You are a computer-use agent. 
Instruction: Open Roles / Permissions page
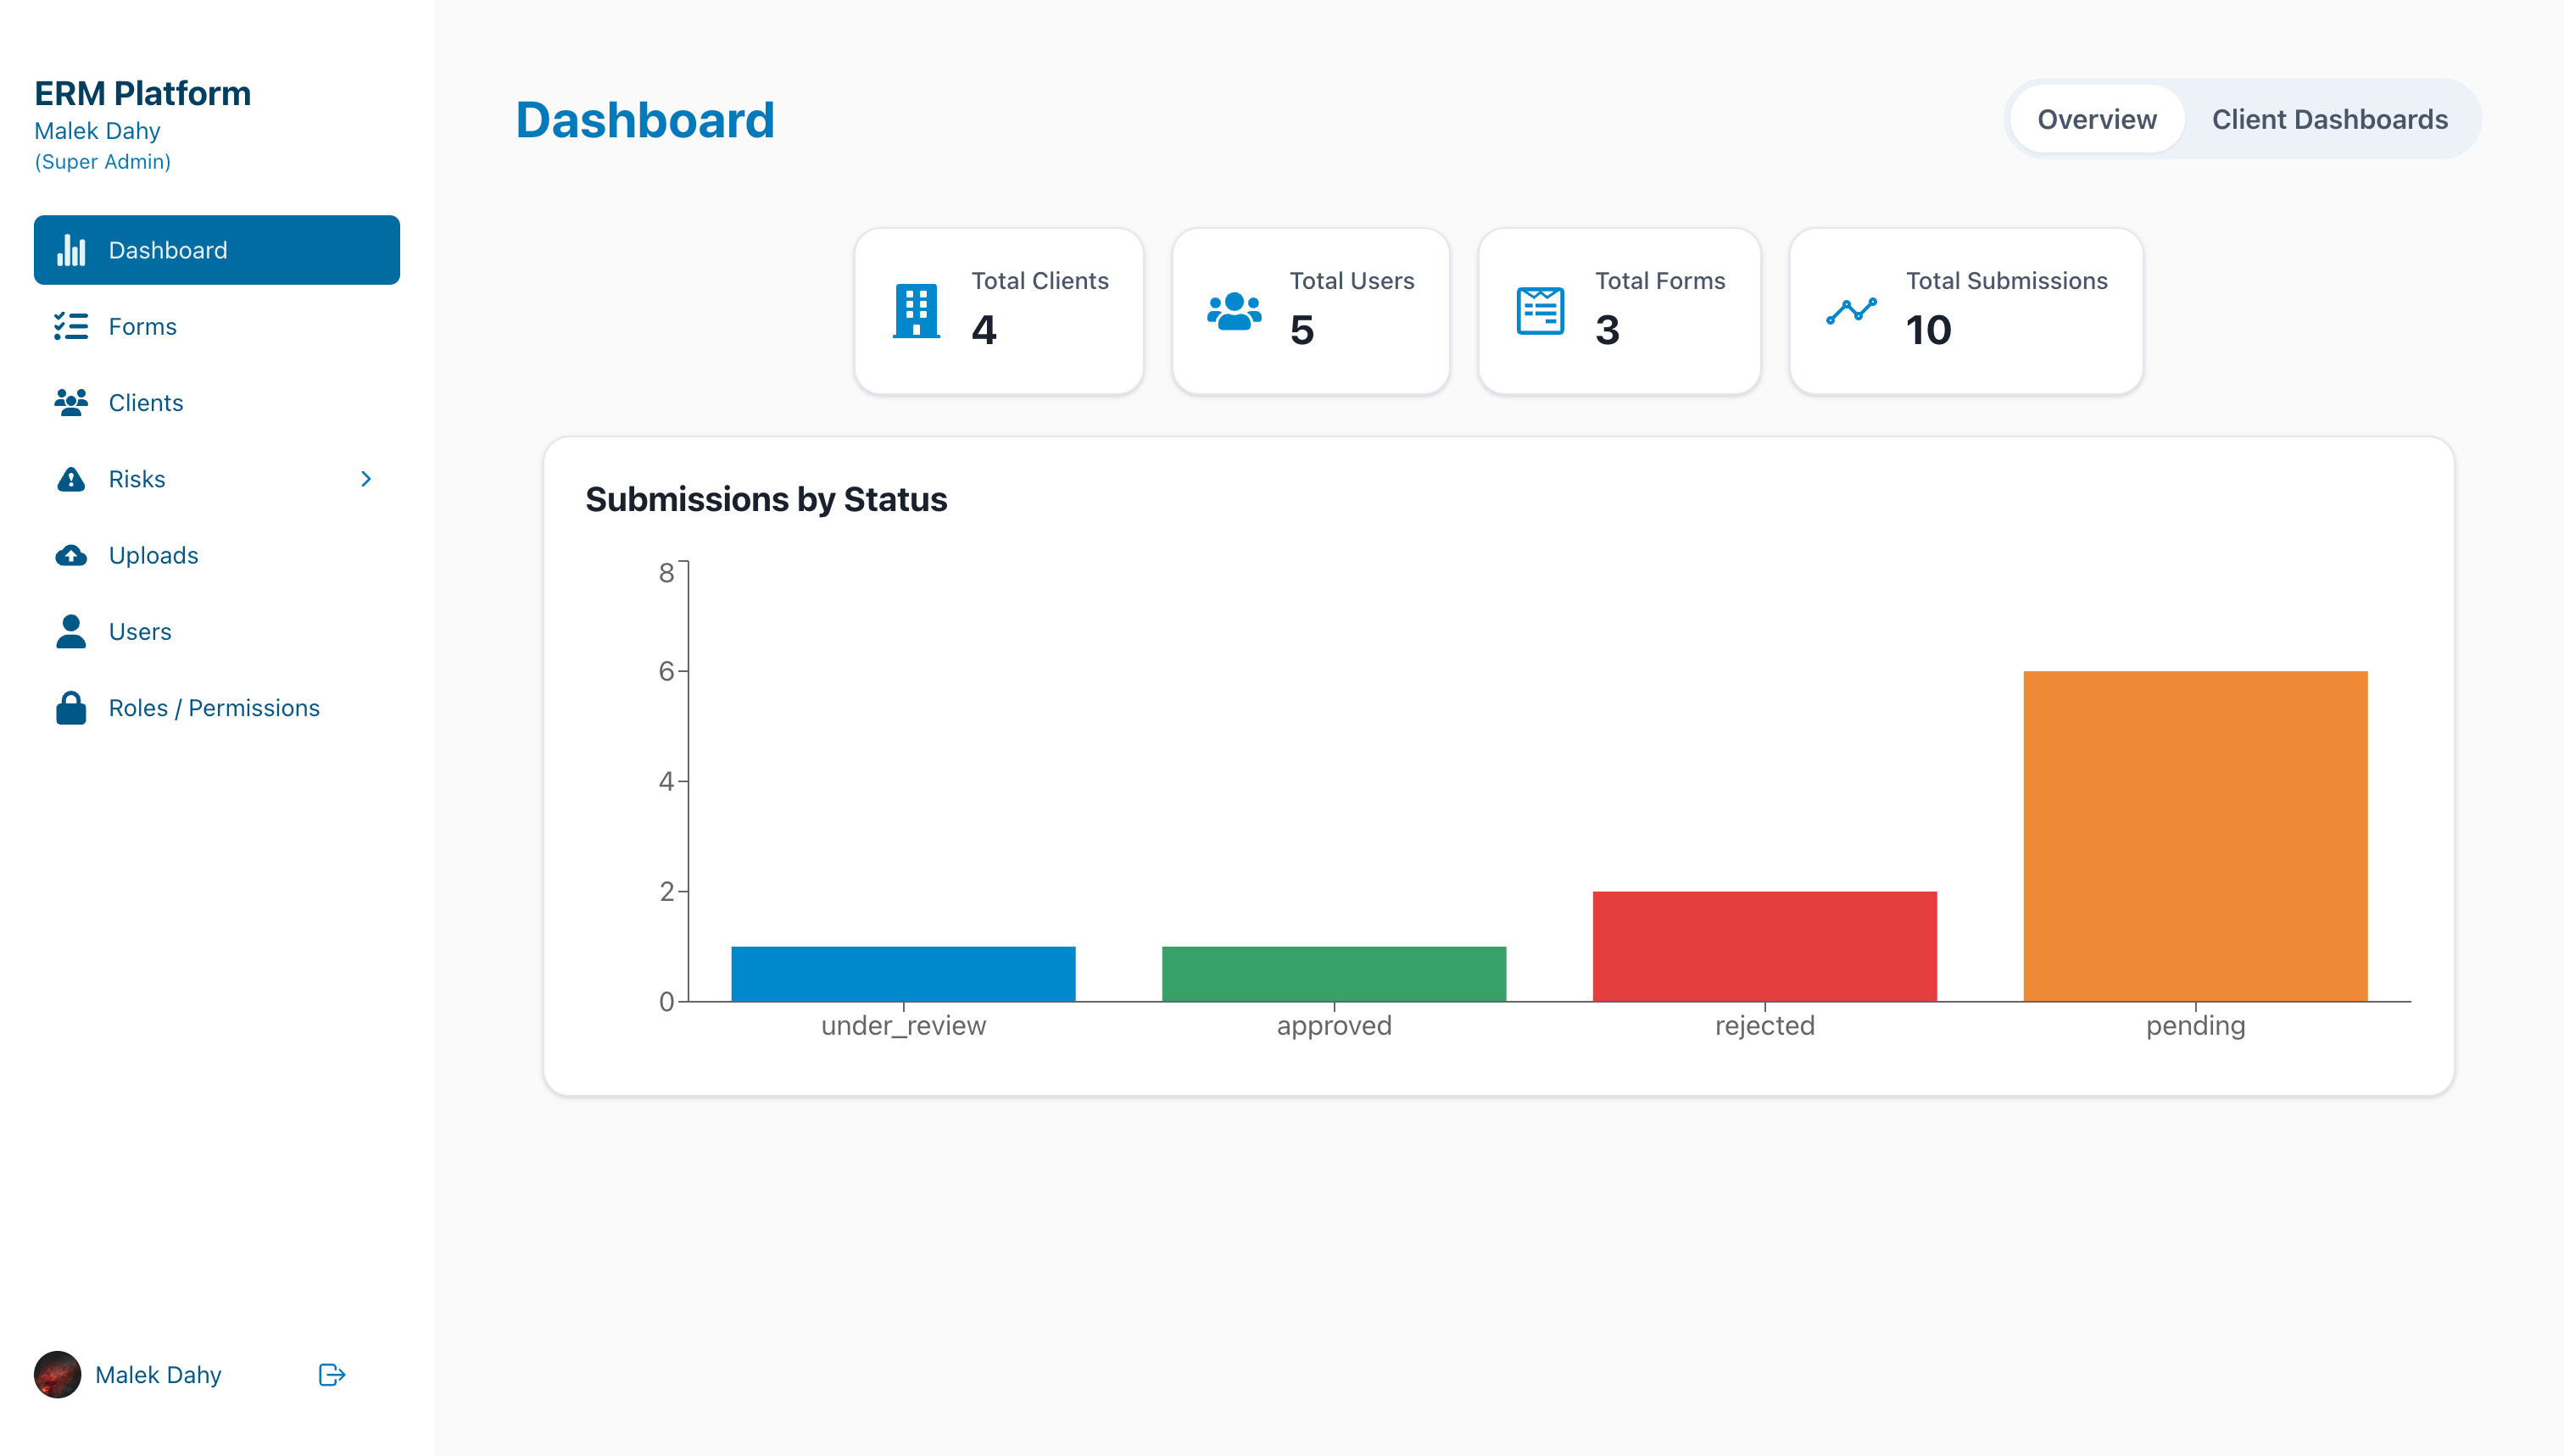coord(217,707)
